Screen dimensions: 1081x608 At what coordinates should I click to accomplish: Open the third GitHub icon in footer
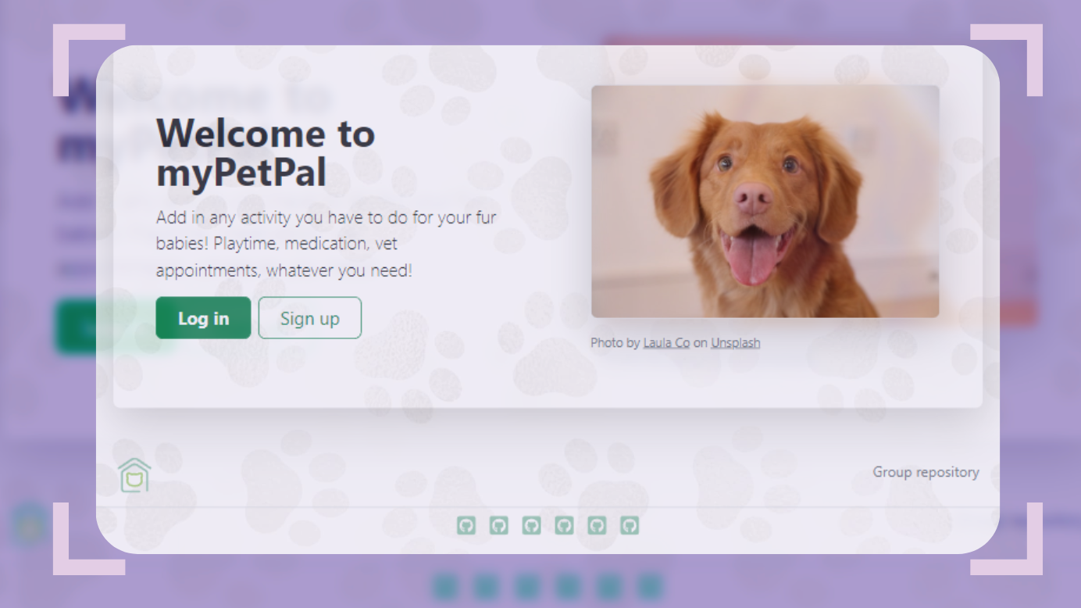click(532, 525)
